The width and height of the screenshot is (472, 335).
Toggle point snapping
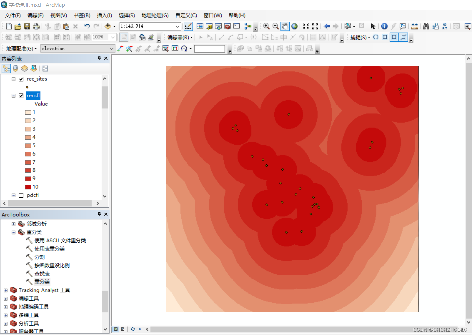tap(376, 37)
